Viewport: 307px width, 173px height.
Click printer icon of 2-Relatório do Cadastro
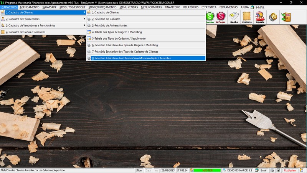click(89, 19)
